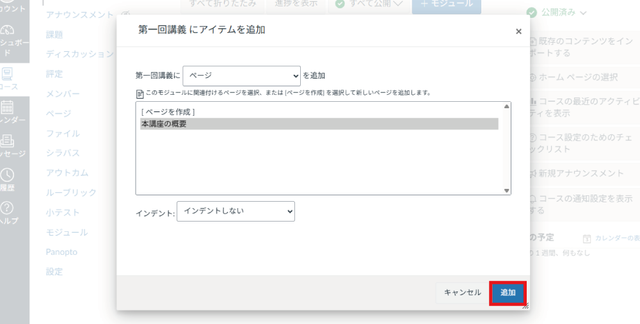Open ページ in course navigation
This screenshot has height=324, width=640.
pyautogui.click(x=58, y=113)
